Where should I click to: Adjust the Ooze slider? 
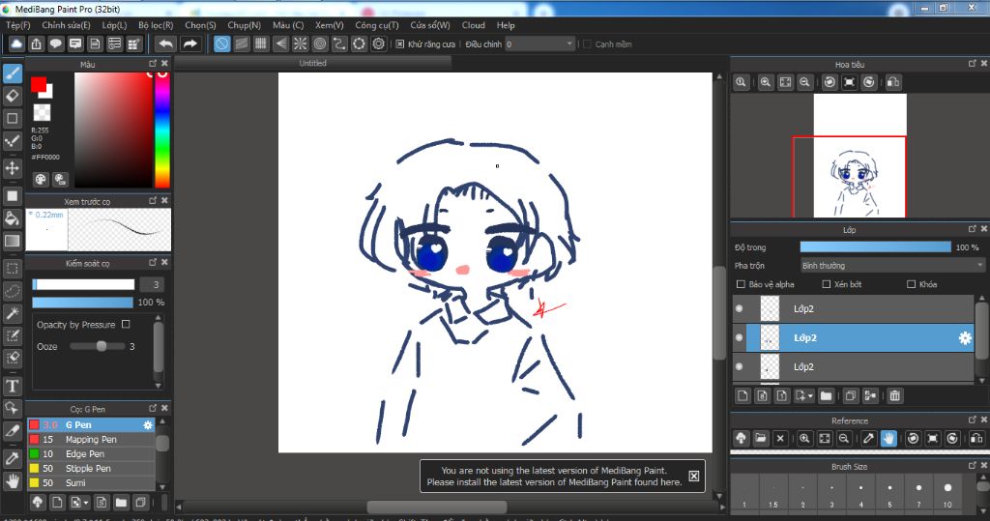click(98, 346)
